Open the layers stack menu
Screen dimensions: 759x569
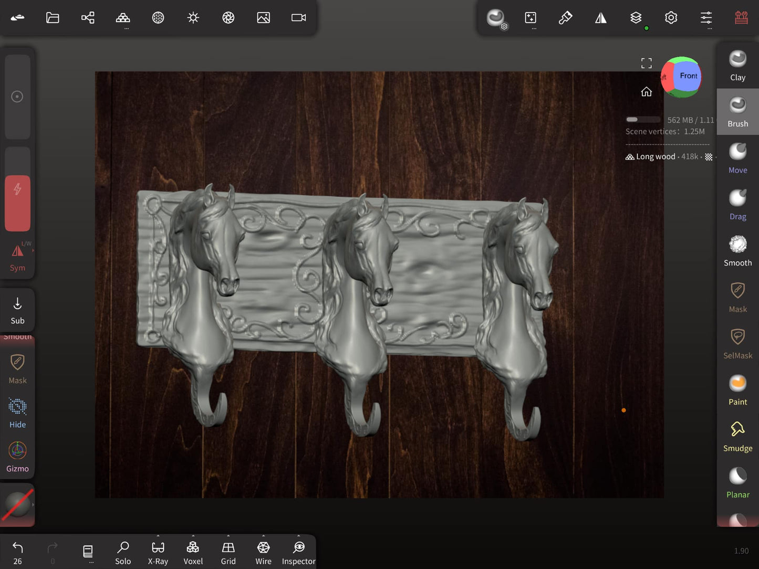636,18
